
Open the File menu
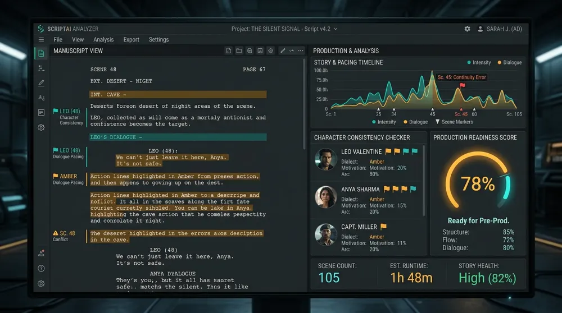point(58,40)
